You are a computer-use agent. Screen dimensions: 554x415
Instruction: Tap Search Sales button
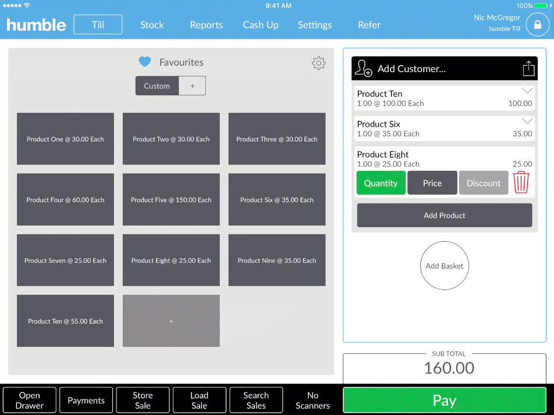[x=256, y=400]
